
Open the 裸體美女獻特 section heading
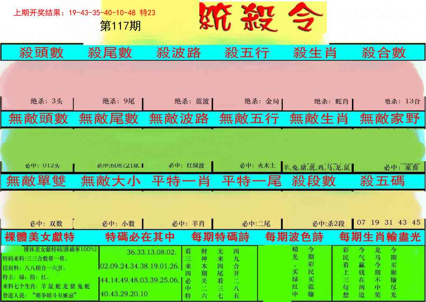[x=39, y=237]
